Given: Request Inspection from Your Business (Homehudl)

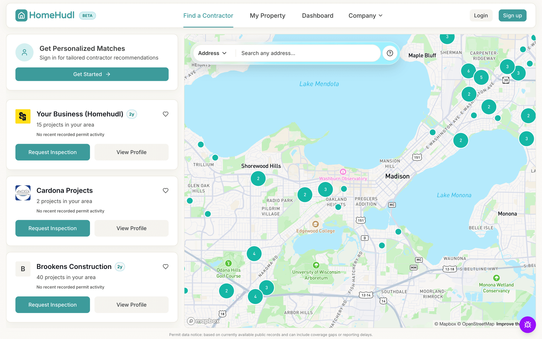Looking at the screenshot, I should (53, 152).
